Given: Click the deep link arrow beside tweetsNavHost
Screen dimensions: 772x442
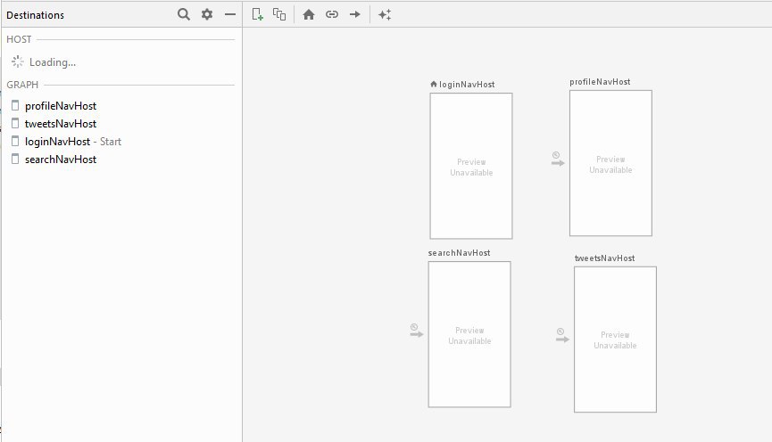Looking at the screenshot, I should coord(562,336).
